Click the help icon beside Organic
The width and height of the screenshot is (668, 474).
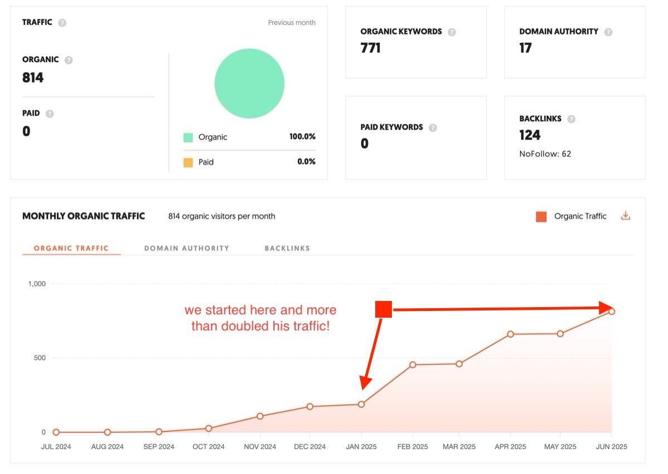(68, 60)
